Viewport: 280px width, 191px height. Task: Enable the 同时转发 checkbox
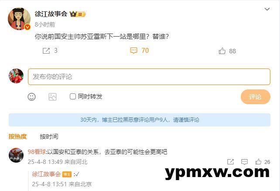pyautogui.click(x=73, y=96)
